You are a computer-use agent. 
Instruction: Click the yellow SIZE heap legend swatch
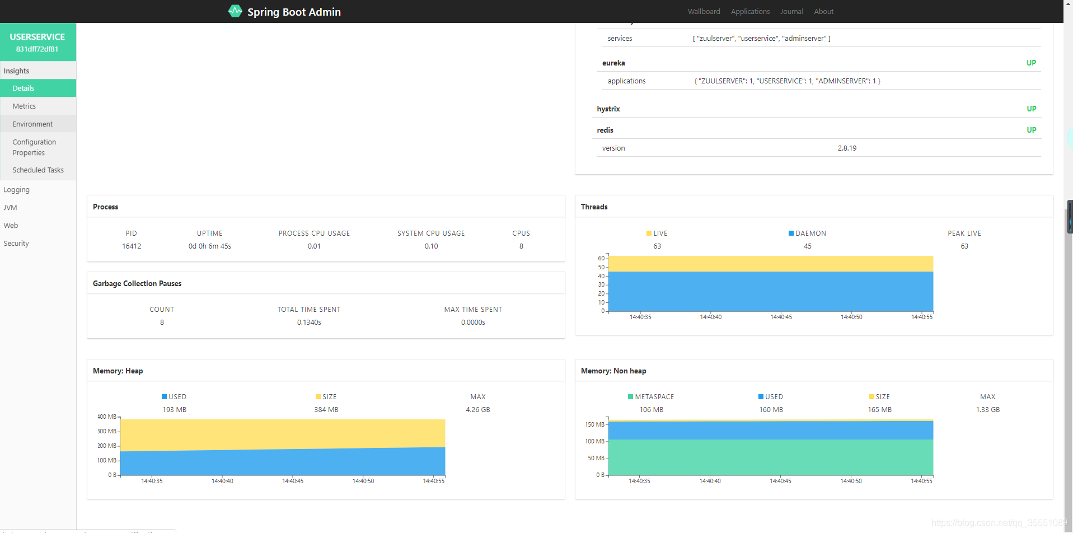pos(318,397)
